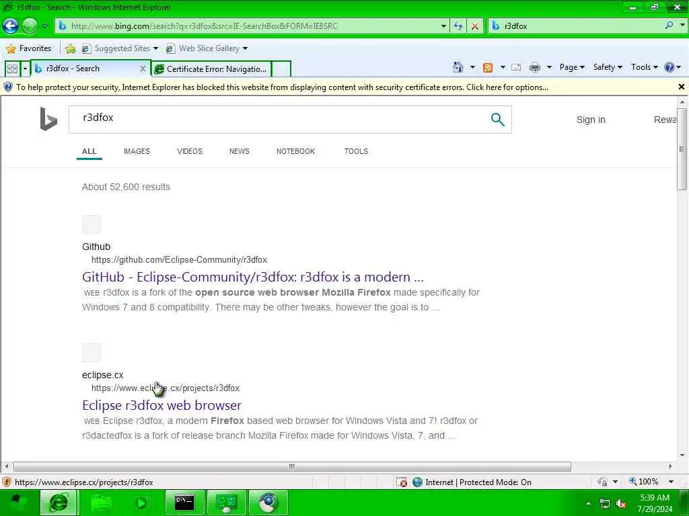Click the RSS feeds icon
Screen dimensions: 689x516
click(x=488, y=67)
